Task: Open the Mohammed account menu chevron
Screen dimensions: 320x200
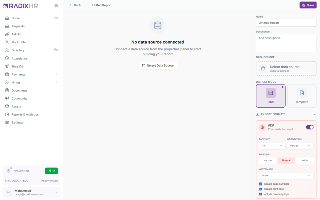Action: (x=56, y=192)
